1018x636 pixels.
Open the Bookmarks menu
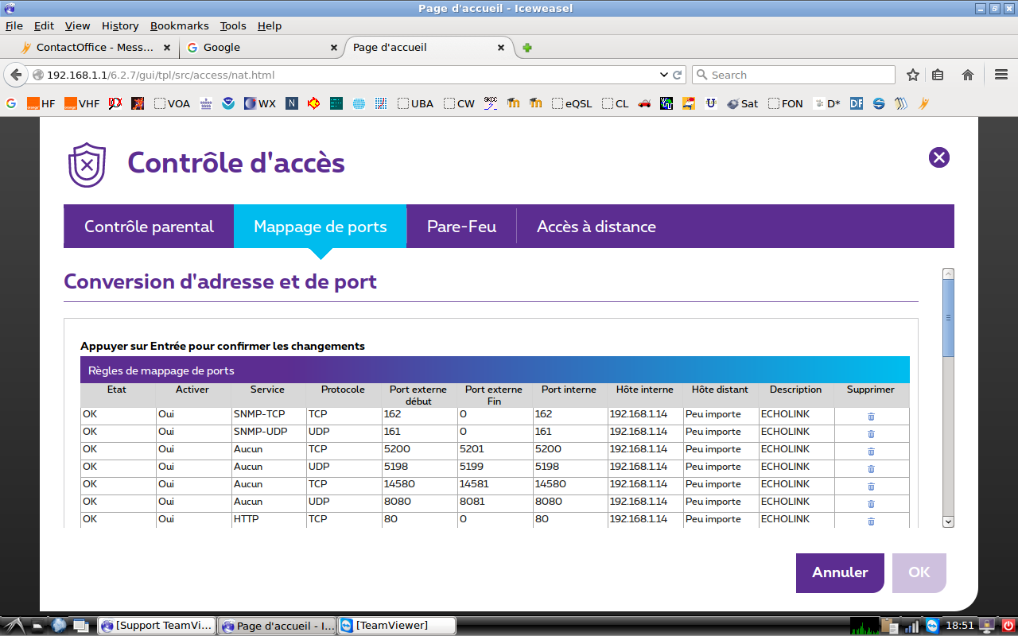(x=179, y=25)
